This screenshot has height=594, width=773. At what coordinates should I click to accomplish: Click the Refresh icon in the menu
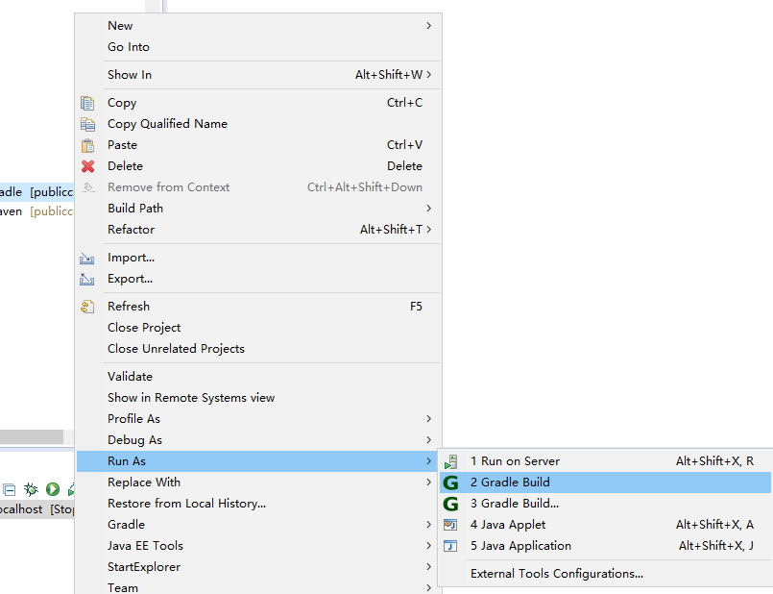pos(87,307)
